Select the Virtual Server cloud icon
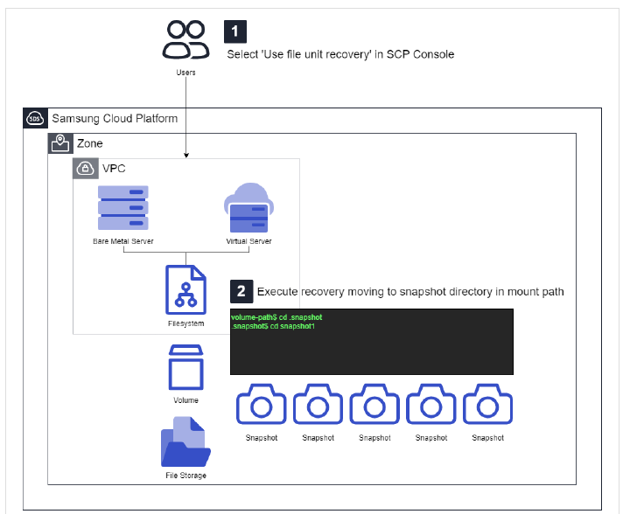 249,207
